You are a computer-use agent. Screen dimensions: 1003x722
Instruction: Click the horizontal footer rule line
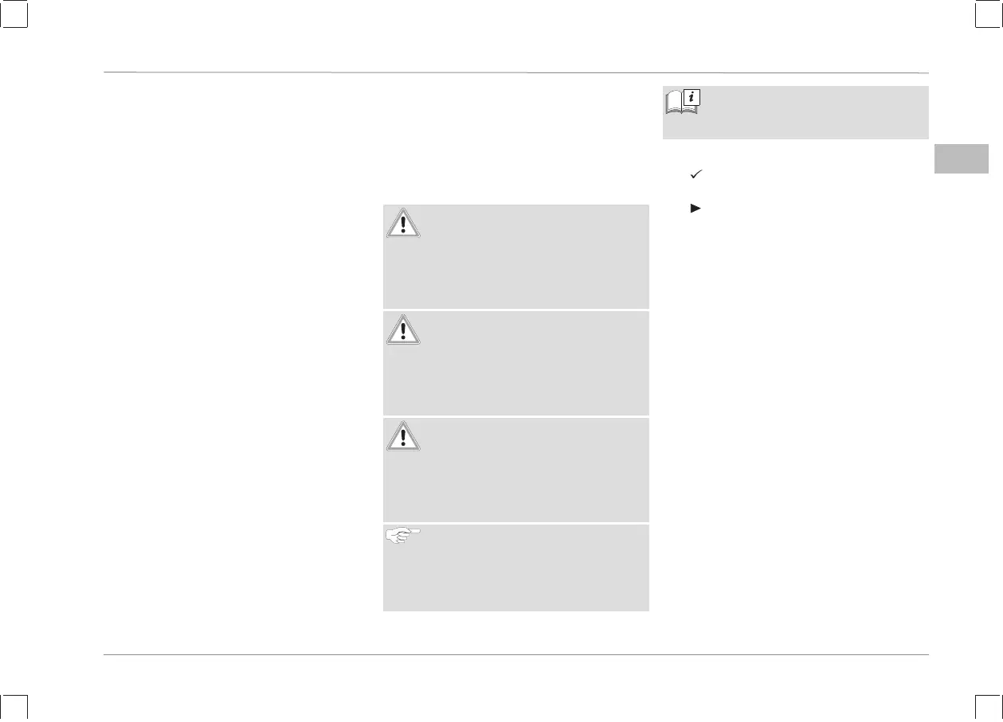(x=516, y=655)
